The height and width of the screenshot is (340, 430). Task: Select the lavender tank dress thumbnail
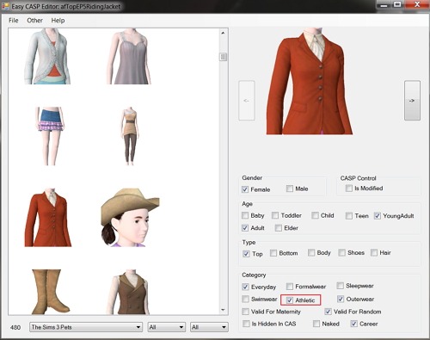point(129,56)
